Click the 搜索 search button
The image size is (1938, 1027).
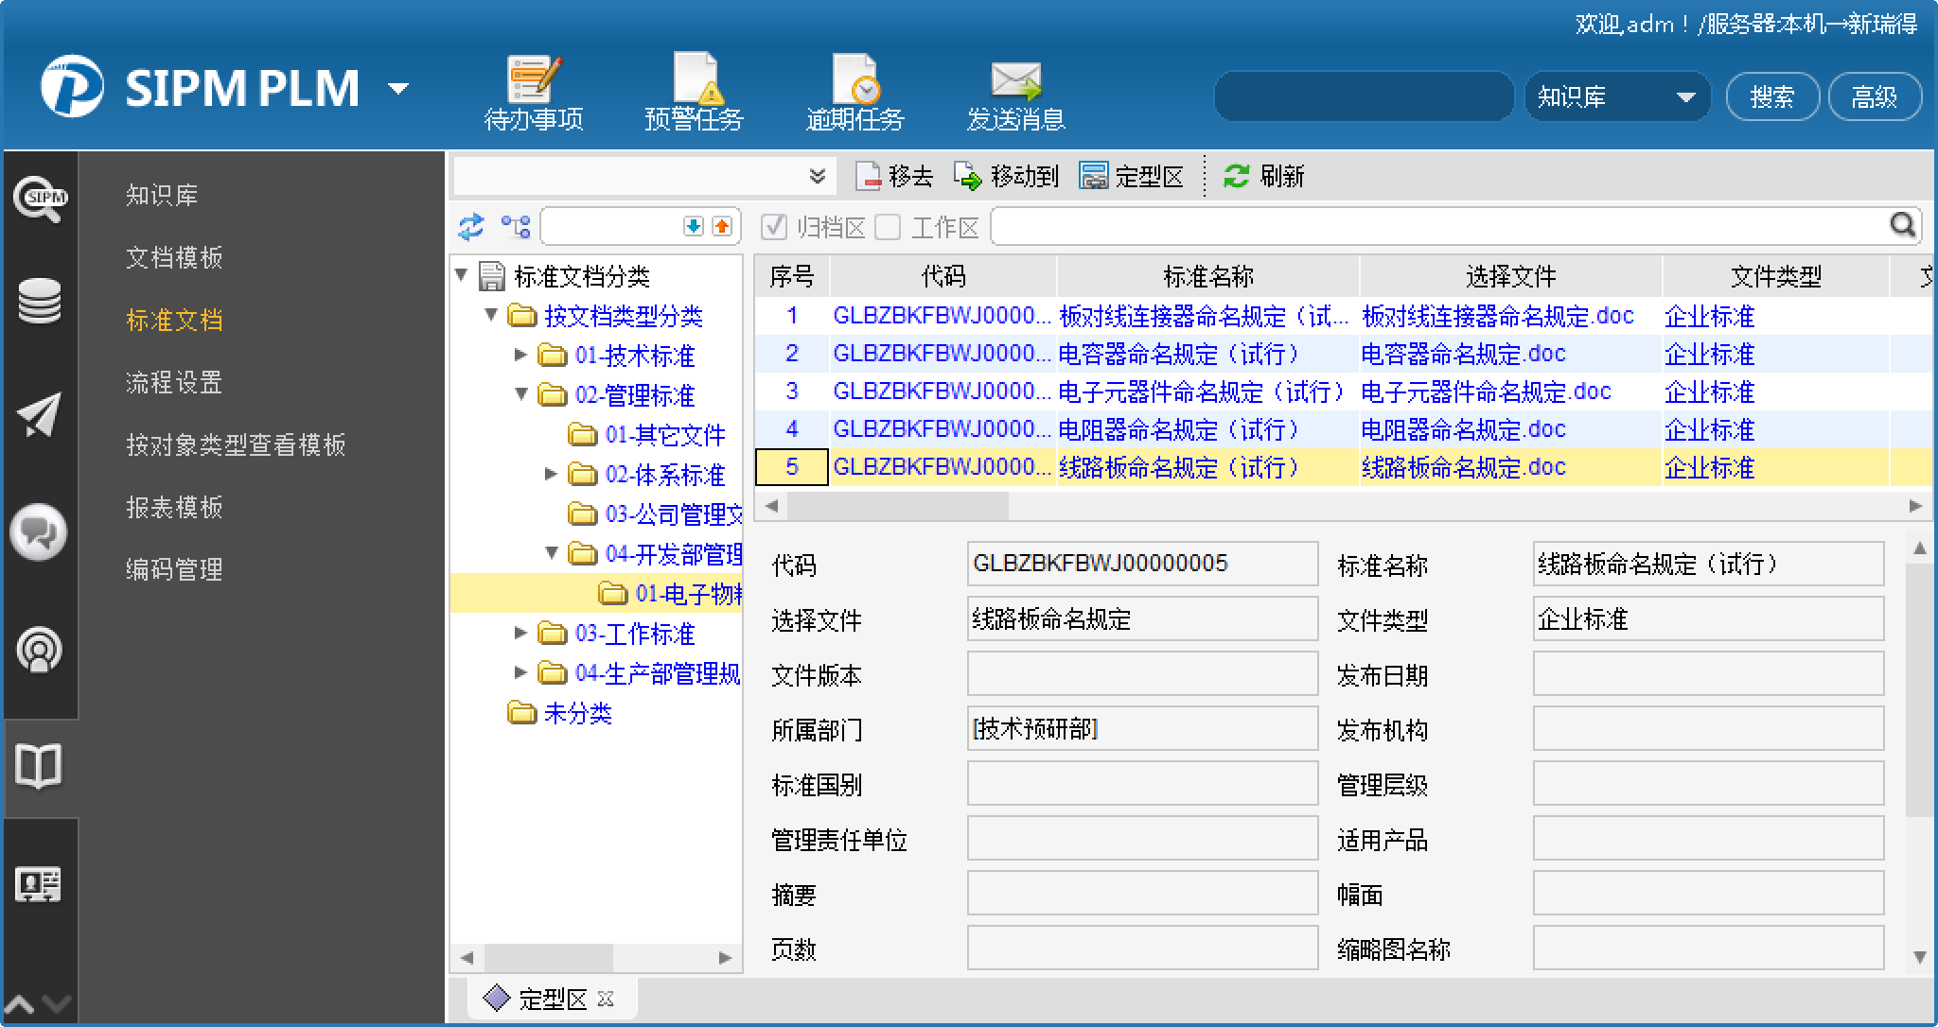[1771, 97]
